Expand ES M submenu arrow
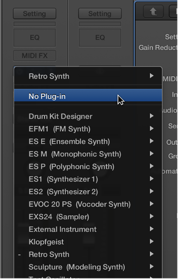178x279 pixels. pyautogui.click(x=151, y=153)
